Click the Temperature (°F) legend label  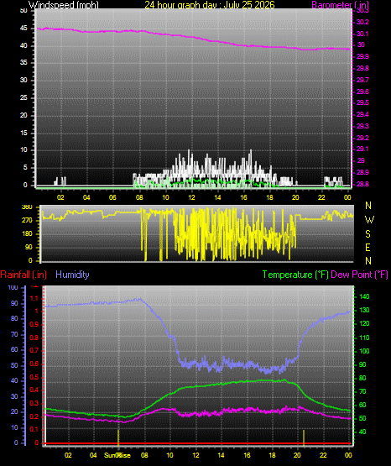click(295, 275)
